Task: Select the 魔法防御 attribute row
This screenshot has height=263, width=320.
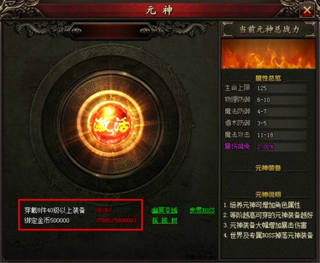Action: 266,111
